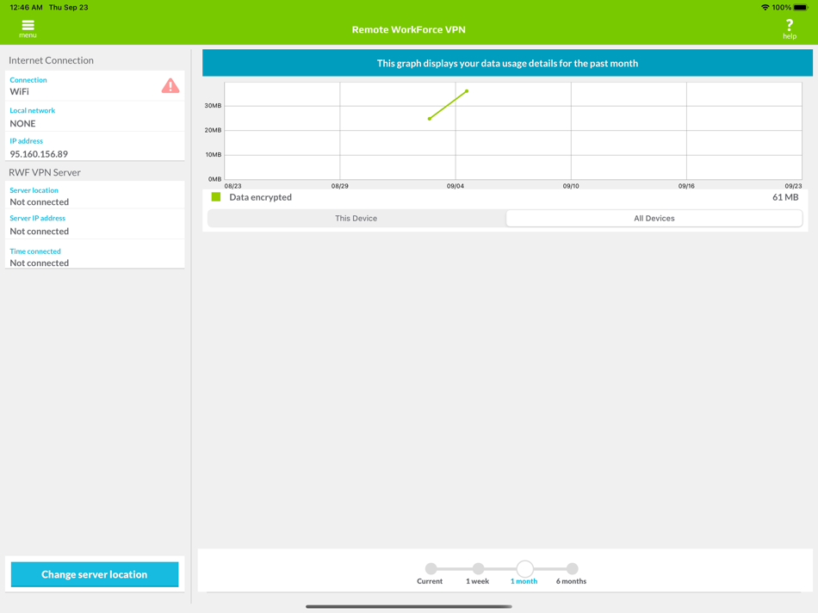The width and height of the screenshot is (818, 613).
Task: Click the Local network NONE value
Action: 22,124
